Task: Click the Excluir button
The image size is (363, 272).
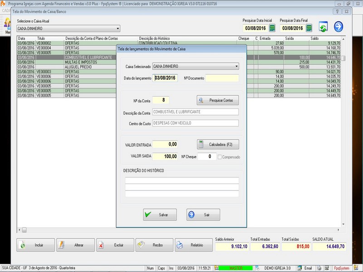Action: 115,245
